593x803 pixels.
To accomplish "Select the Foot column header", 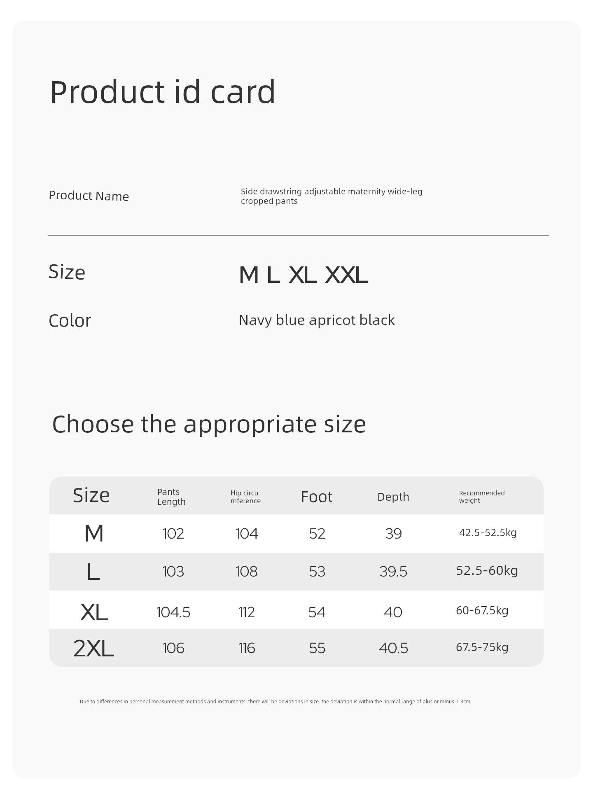I will click(x=316, y=497).
